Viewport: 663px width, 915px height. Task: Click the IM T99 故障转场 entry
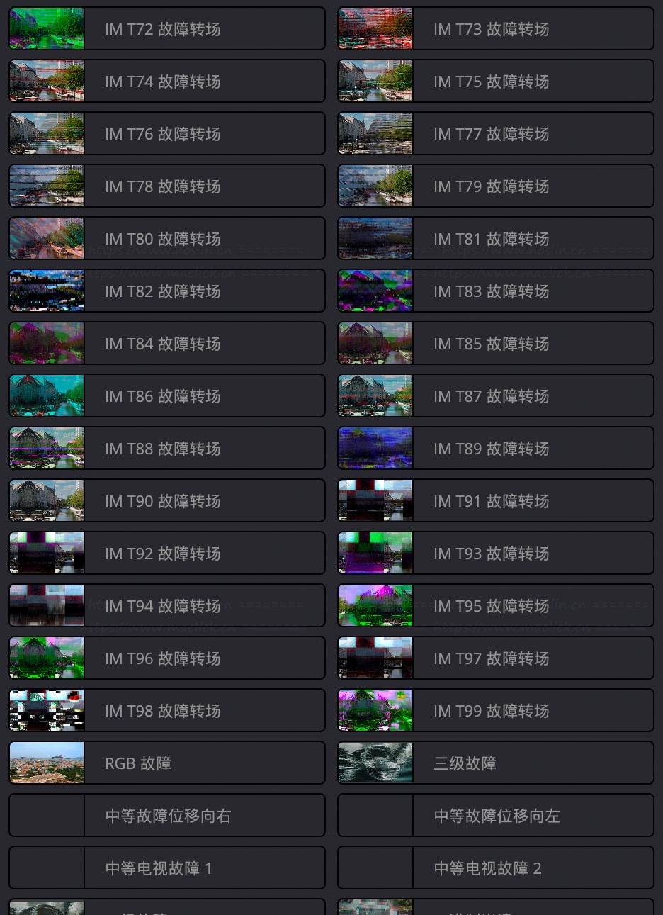[496, 711]
